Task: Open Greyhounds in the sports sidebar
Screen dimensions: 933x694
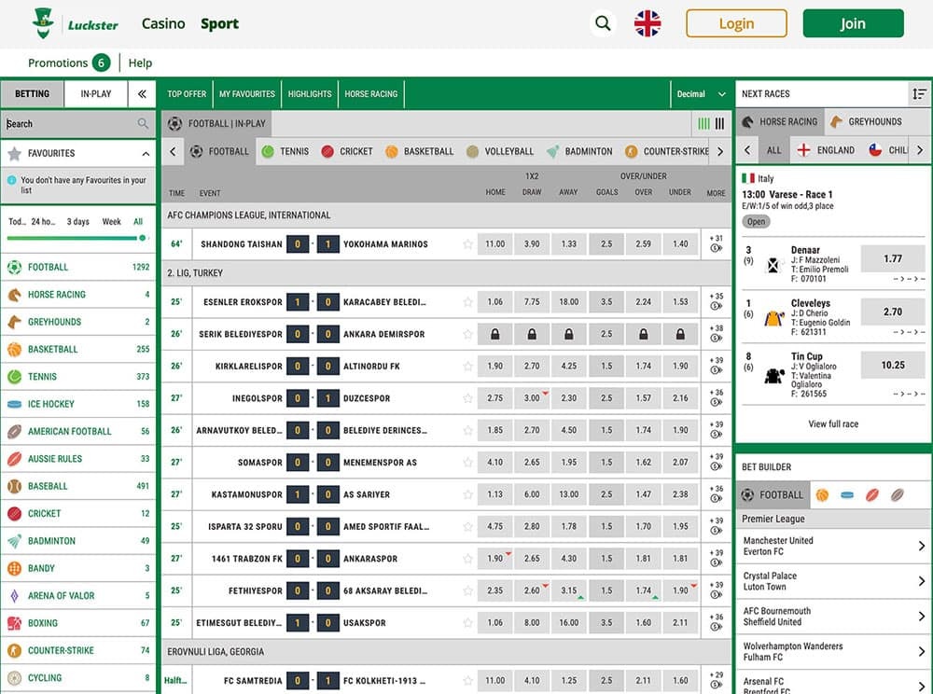Action: (78, 322)
